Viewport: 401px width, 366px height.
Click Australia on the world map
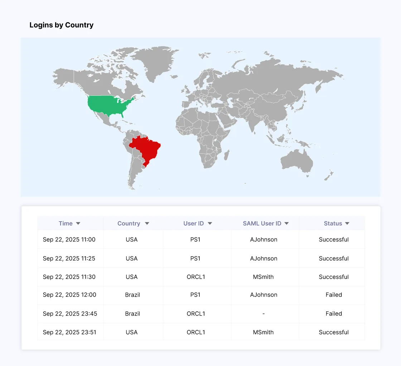(297, 161)
